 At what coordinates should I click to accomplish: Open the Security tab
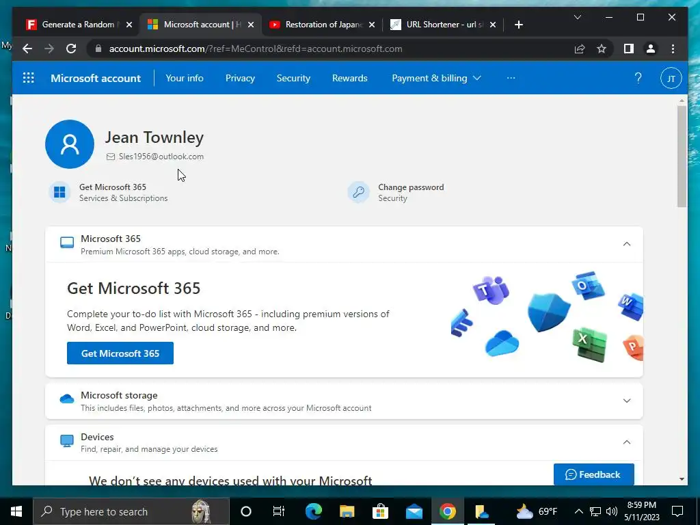(293, 78)
